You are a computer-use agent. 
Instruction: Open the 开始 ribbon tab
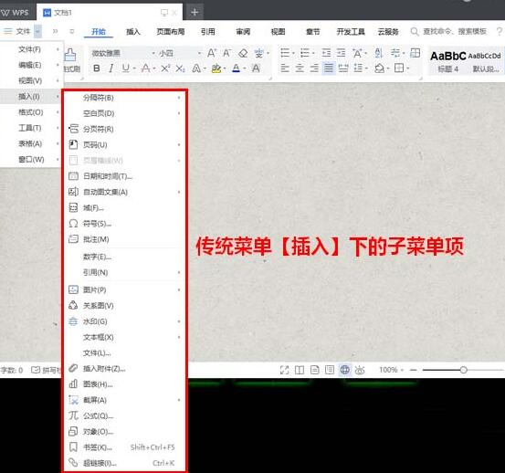click(99, 32)
